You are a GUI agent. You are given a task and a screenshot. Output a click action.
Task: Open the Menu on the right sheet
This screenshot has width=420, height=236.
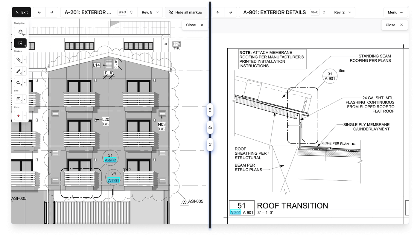[395, 12]
